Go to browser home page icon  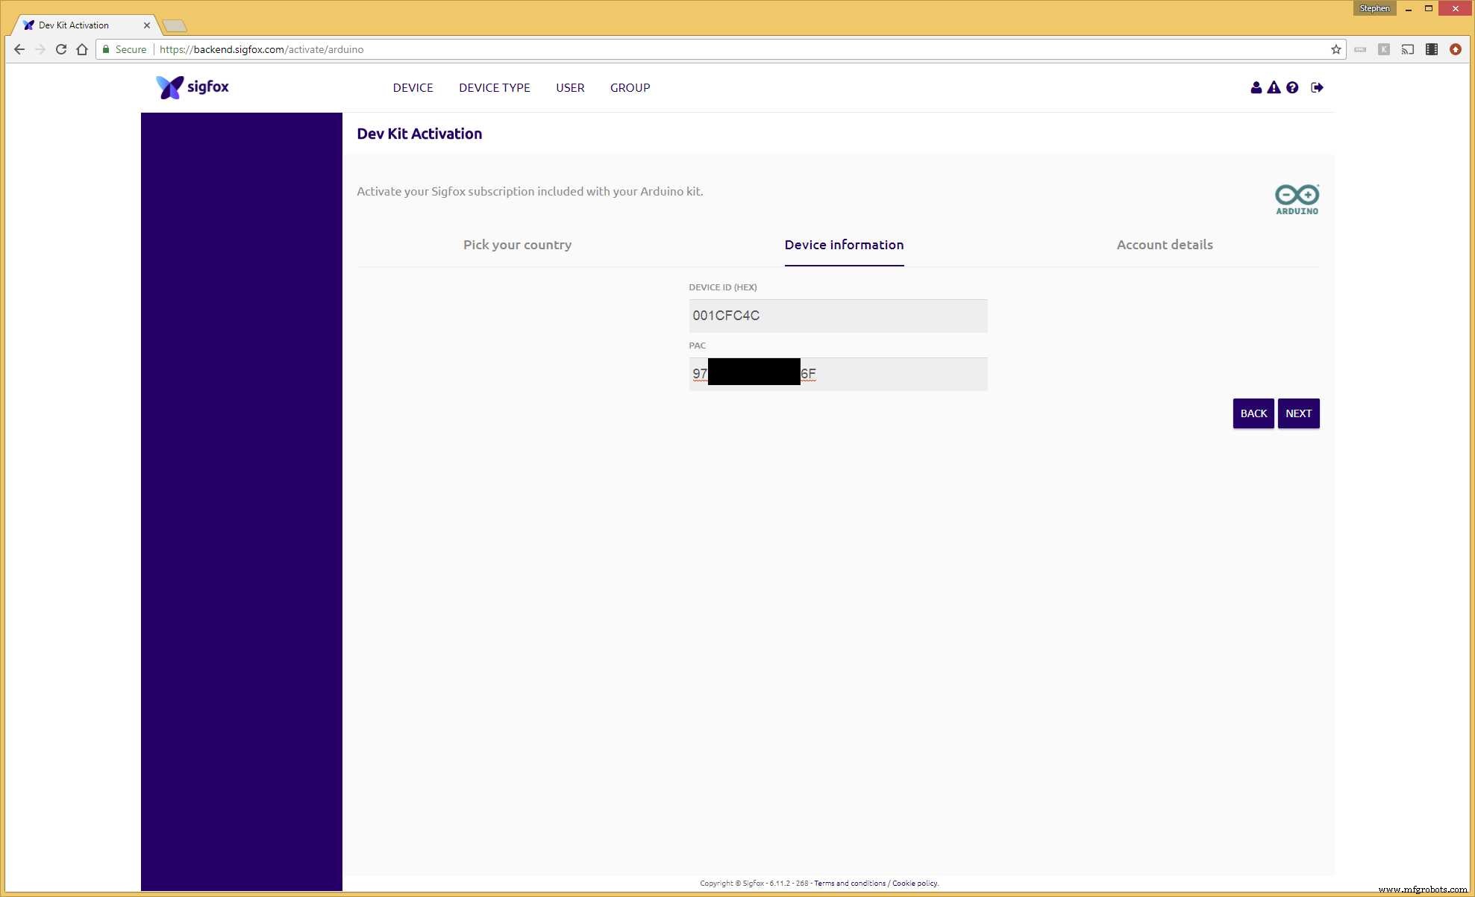point(82,49)
